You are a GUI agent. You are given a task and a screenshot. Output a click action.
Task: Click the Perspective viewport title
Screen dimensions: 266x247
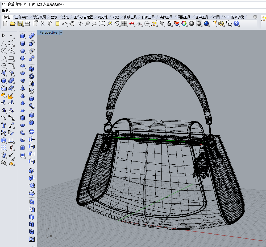pos(48,33)
